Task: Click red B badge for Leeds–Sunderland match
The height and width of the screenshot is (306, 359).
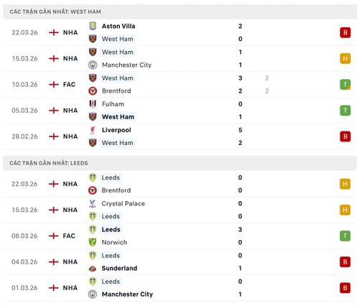Action: (x=345, y=261)
